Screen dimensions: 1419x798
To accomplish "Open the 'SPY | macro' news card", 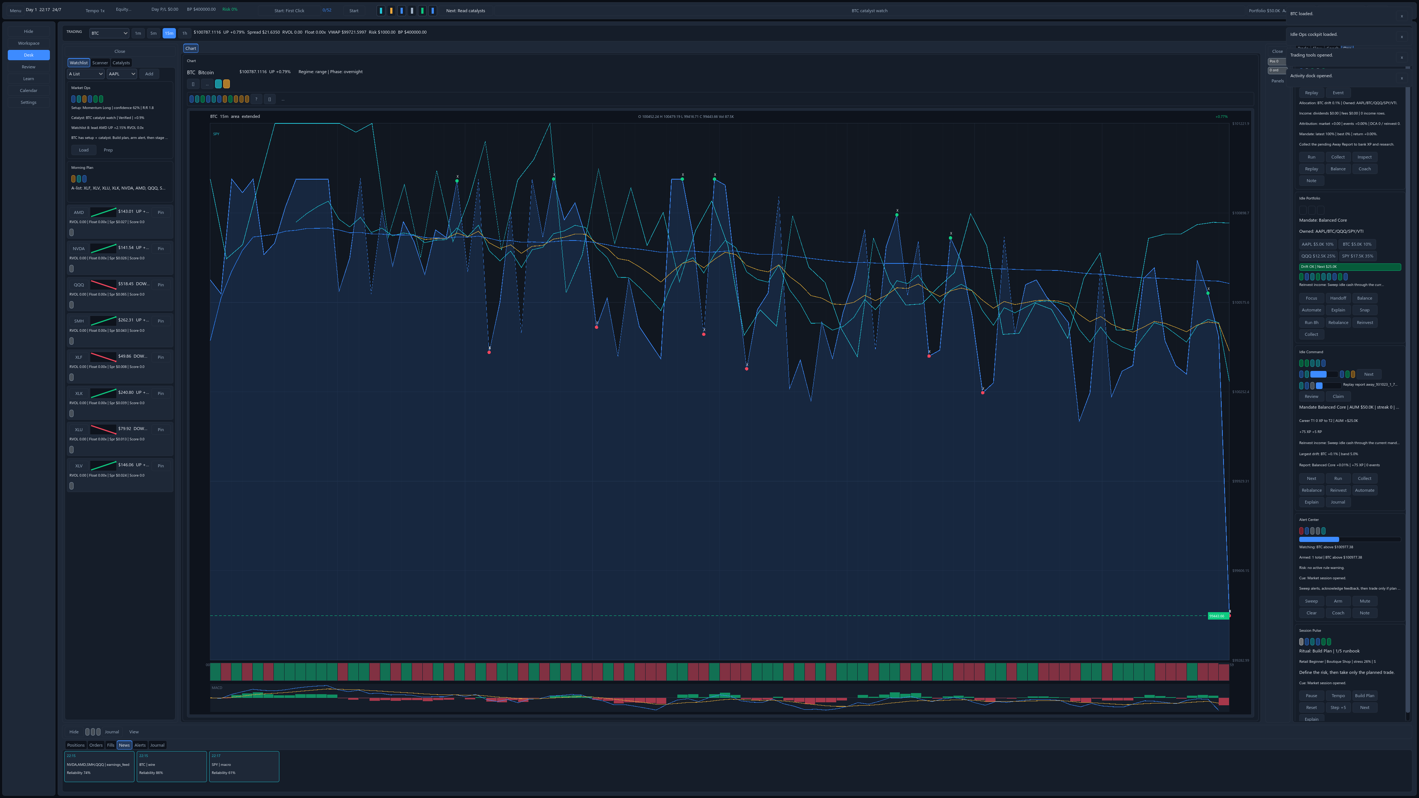I will point(244,766).
